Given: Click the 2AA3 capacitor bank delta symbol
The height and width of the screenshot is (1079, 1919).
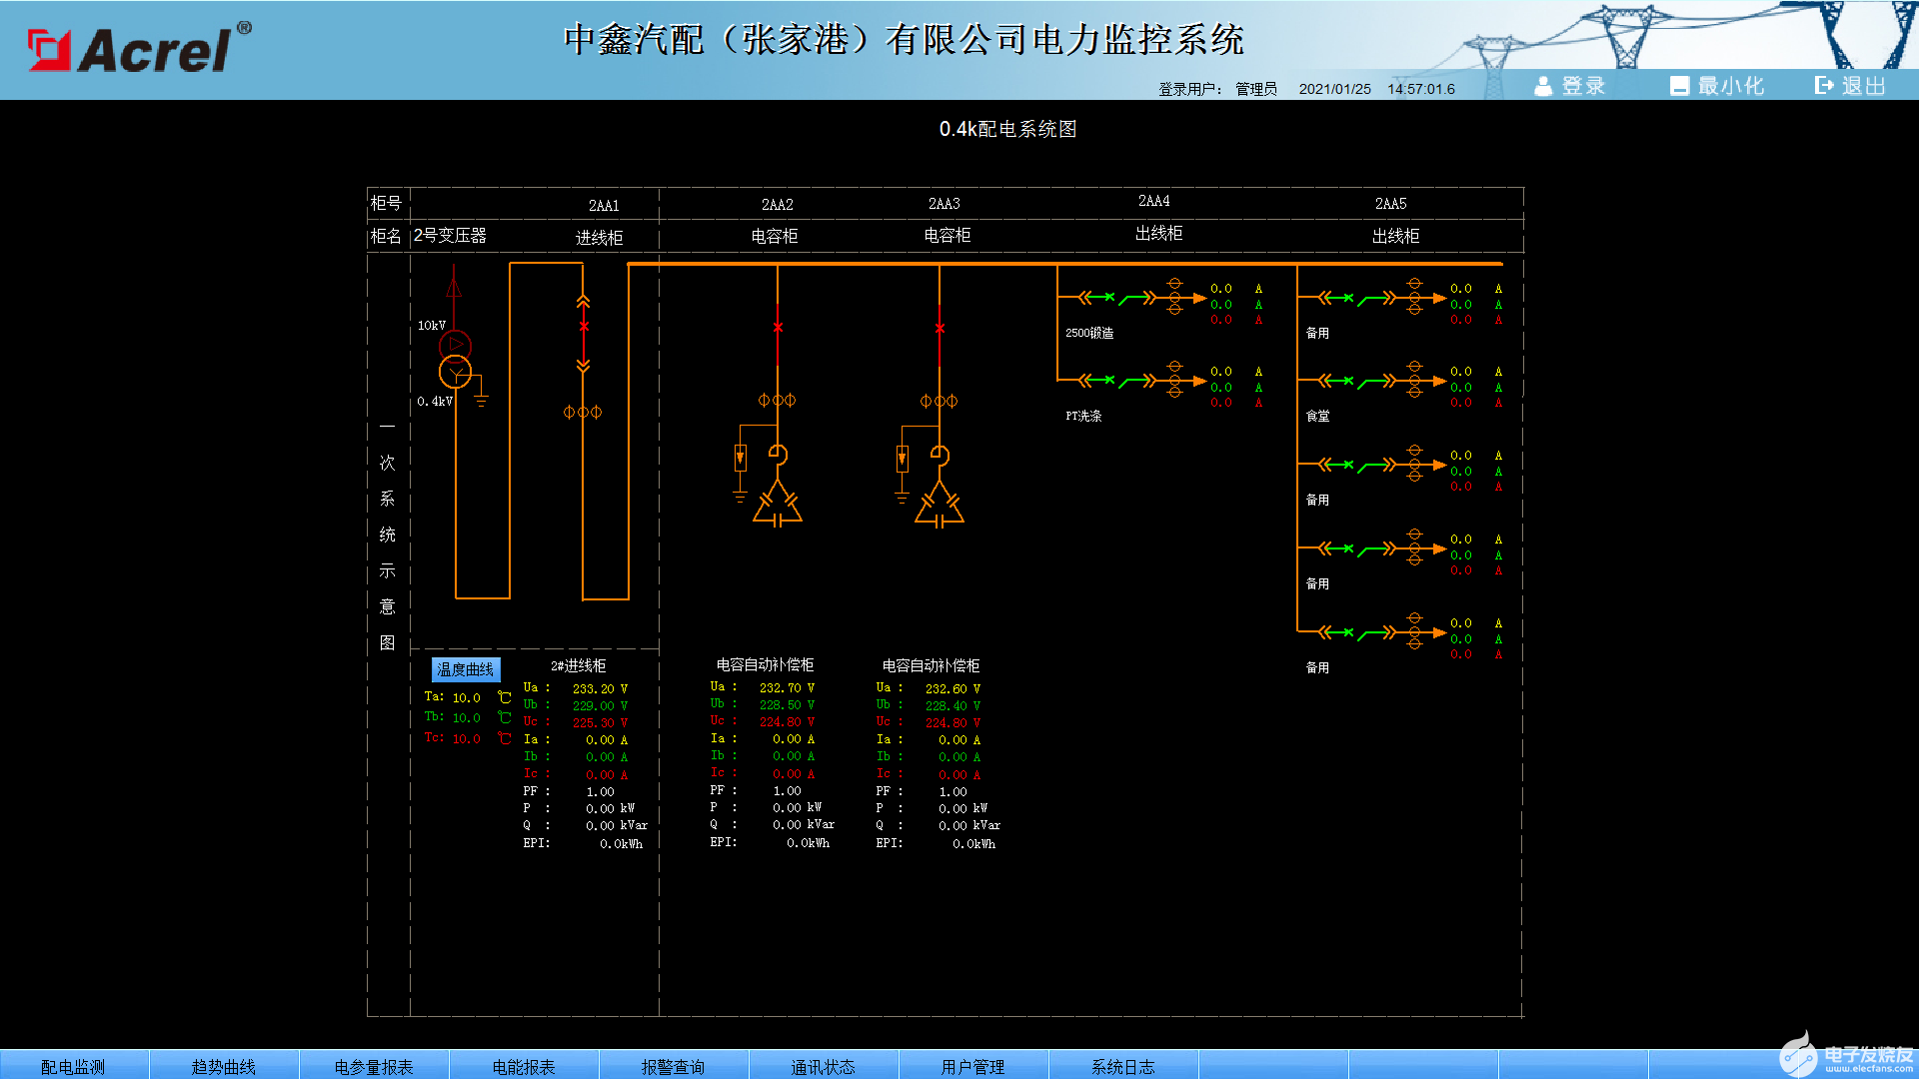Looking at the screenshot, I should tap(940, 506).
